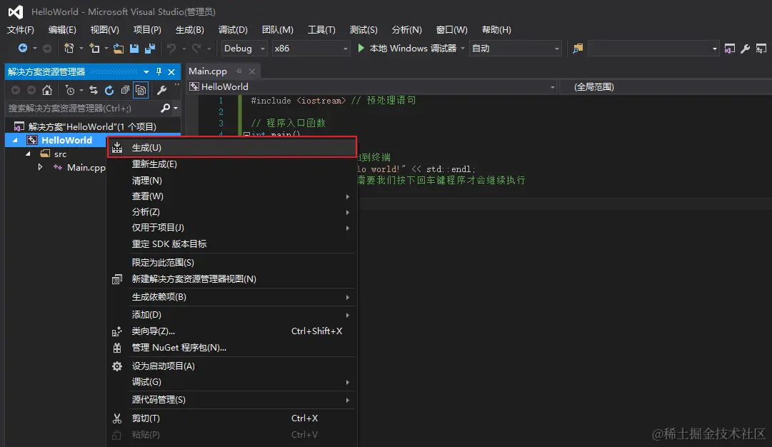Open the 添加(D) submenu

point(232,315)
